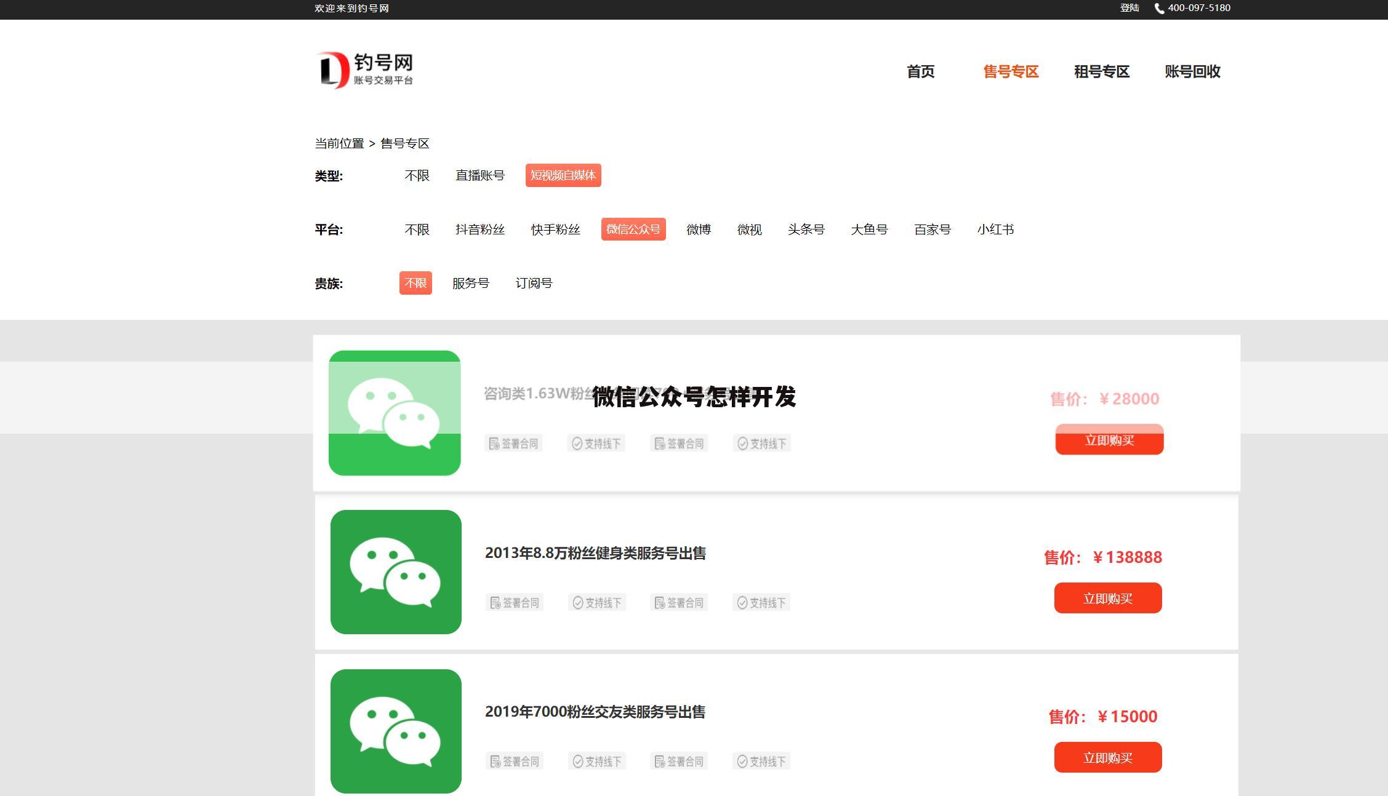Open 账号回收 navigation tab

pyautogui.click(x=1192, y=71)
